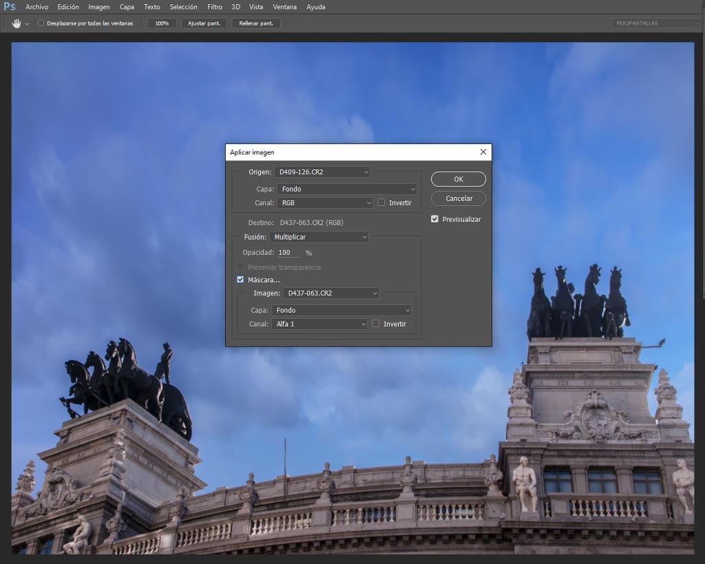
Task: Open the mask Canal dropdown Alfa 1
Action: point(319,324)
